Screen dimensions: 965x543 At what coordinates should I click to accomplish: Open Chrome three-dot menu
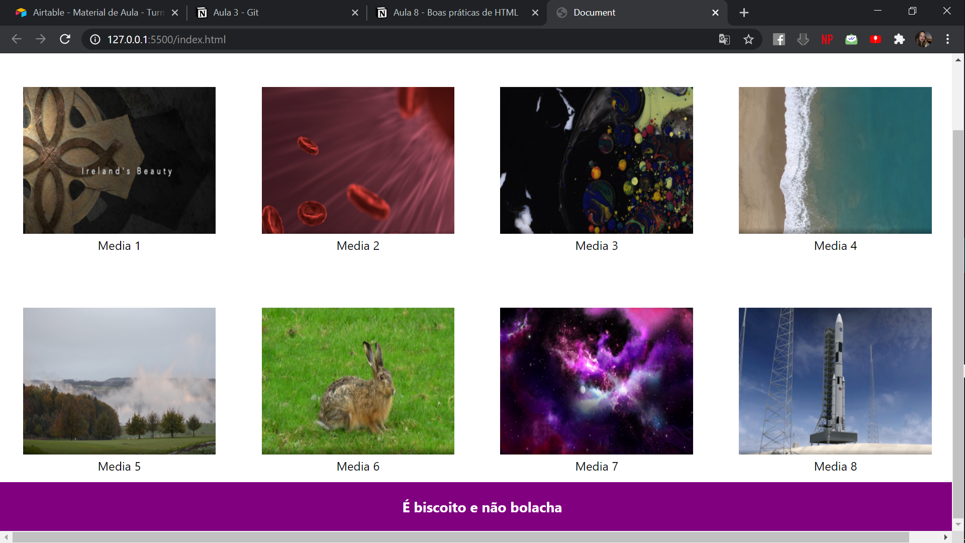point(947,39)
